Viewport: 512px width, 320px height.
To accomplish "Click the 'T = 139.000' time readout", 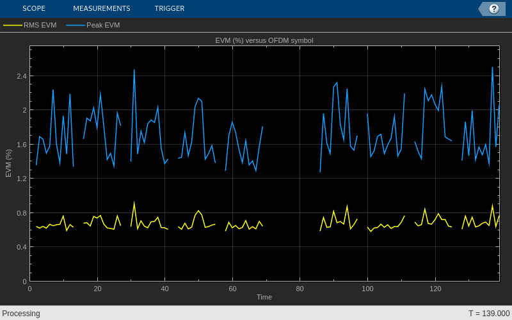I will (x=489, y=314).
